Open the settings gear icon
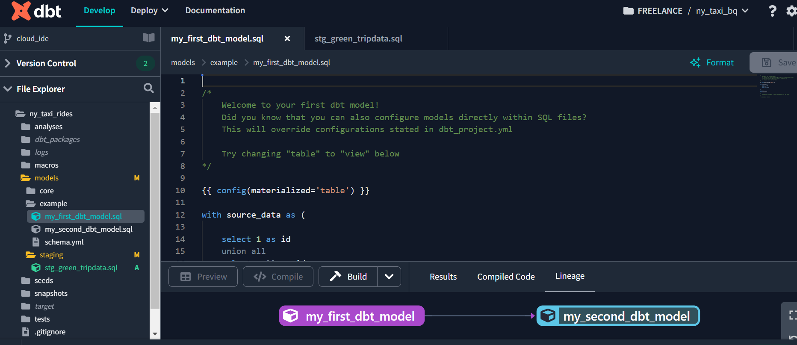This screenshot has width=797, height=345. tap(791, 11)
